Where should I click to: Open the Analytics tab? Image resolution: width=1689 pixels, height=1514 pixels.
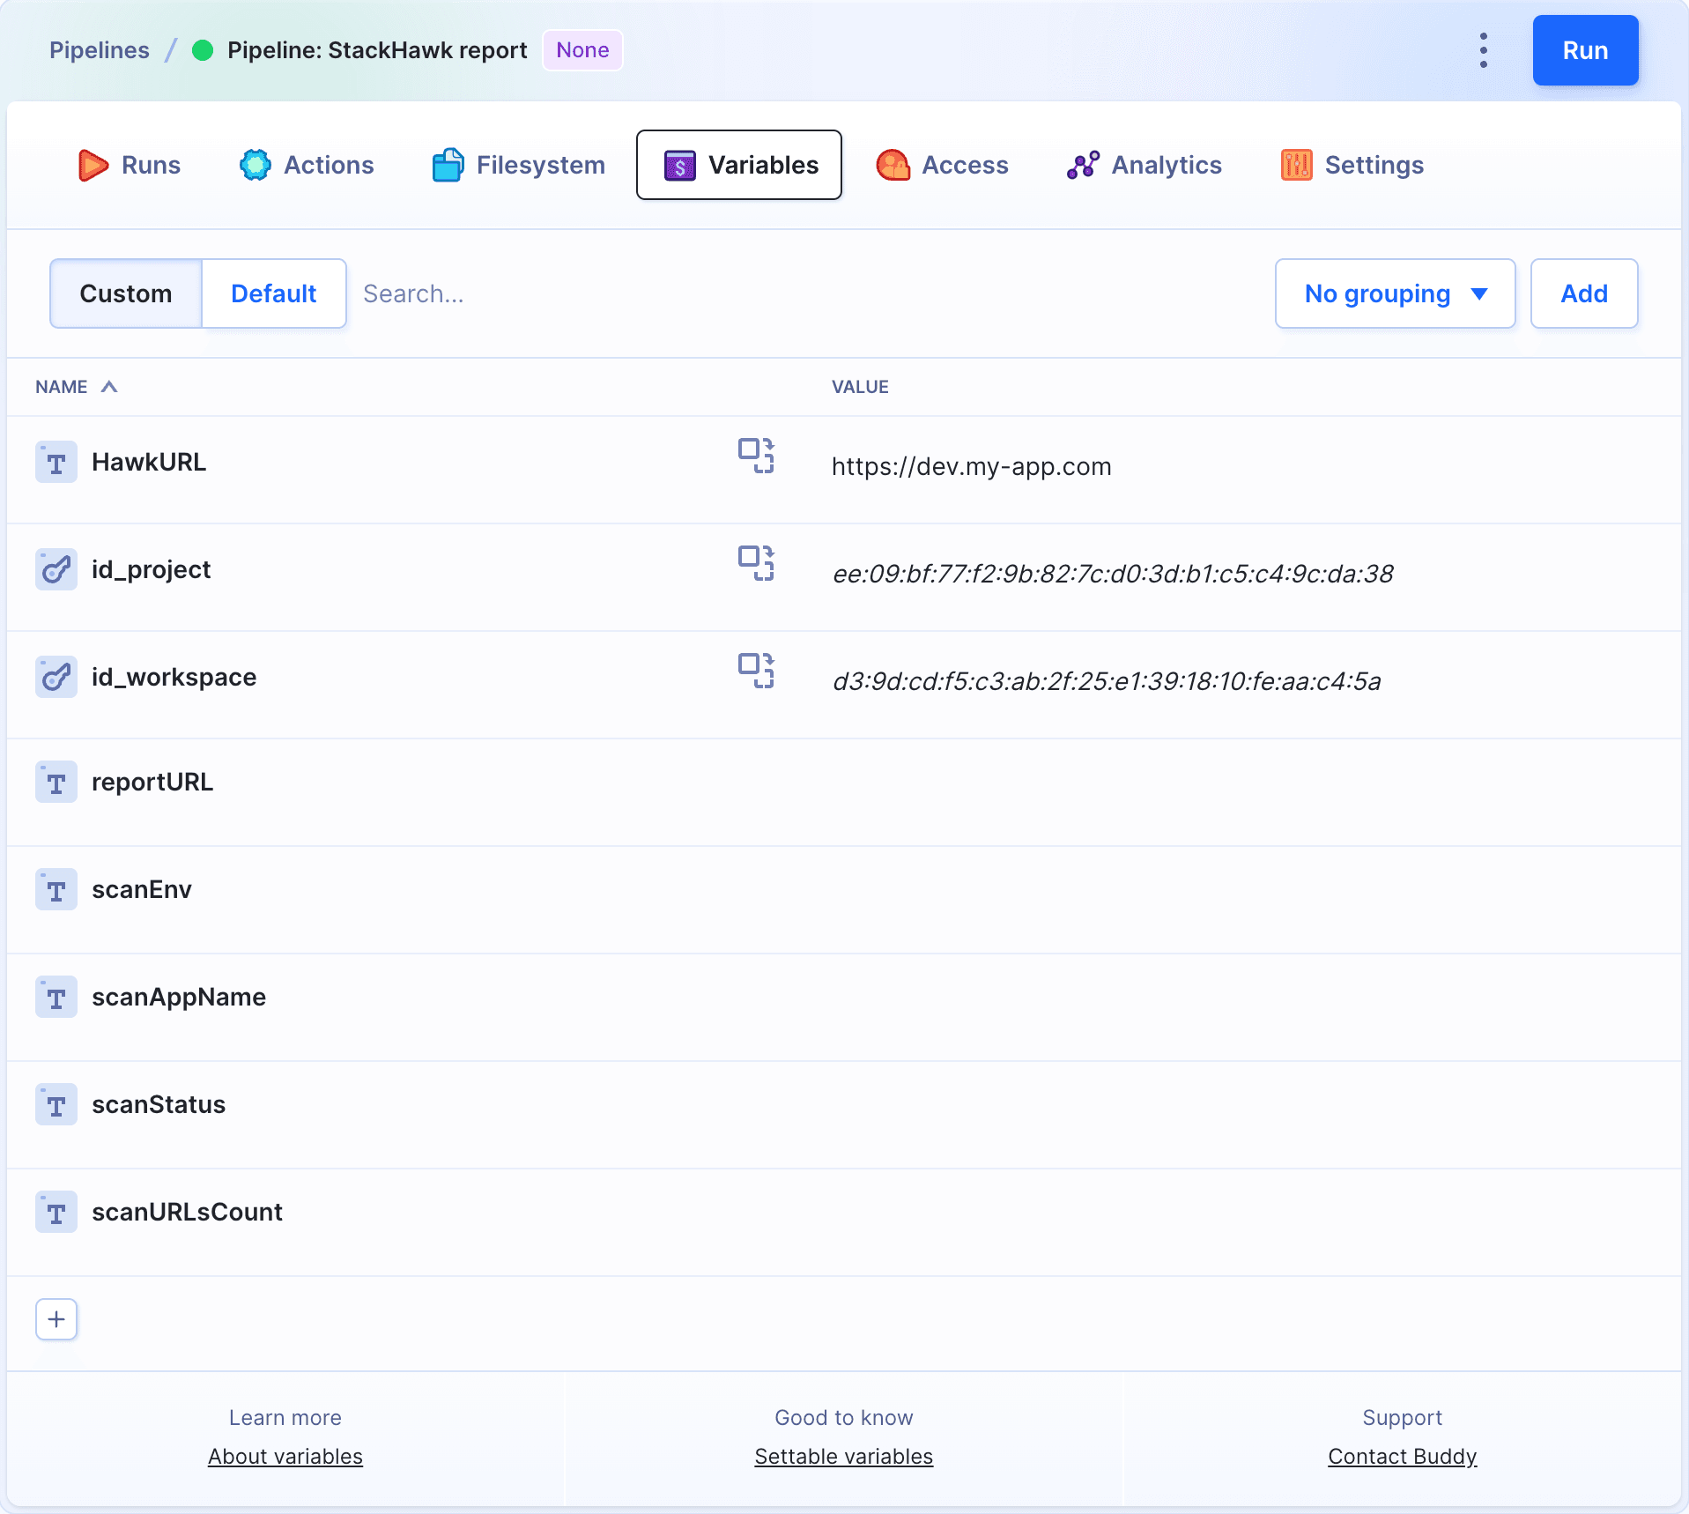click(1145, 165)
